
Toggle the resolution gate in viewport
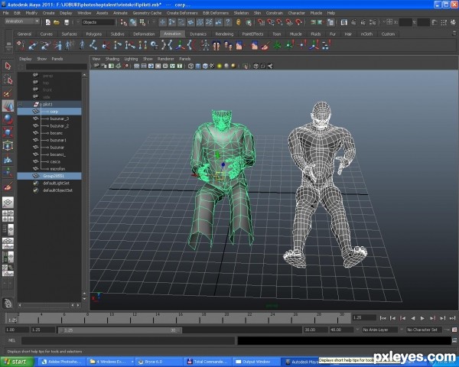tap(151, 67)
